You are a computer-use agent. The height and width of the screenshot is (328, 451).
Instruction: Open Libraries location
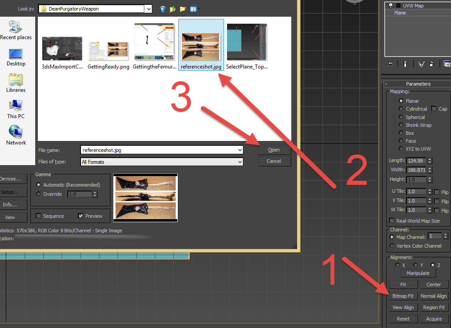point(16,83)
